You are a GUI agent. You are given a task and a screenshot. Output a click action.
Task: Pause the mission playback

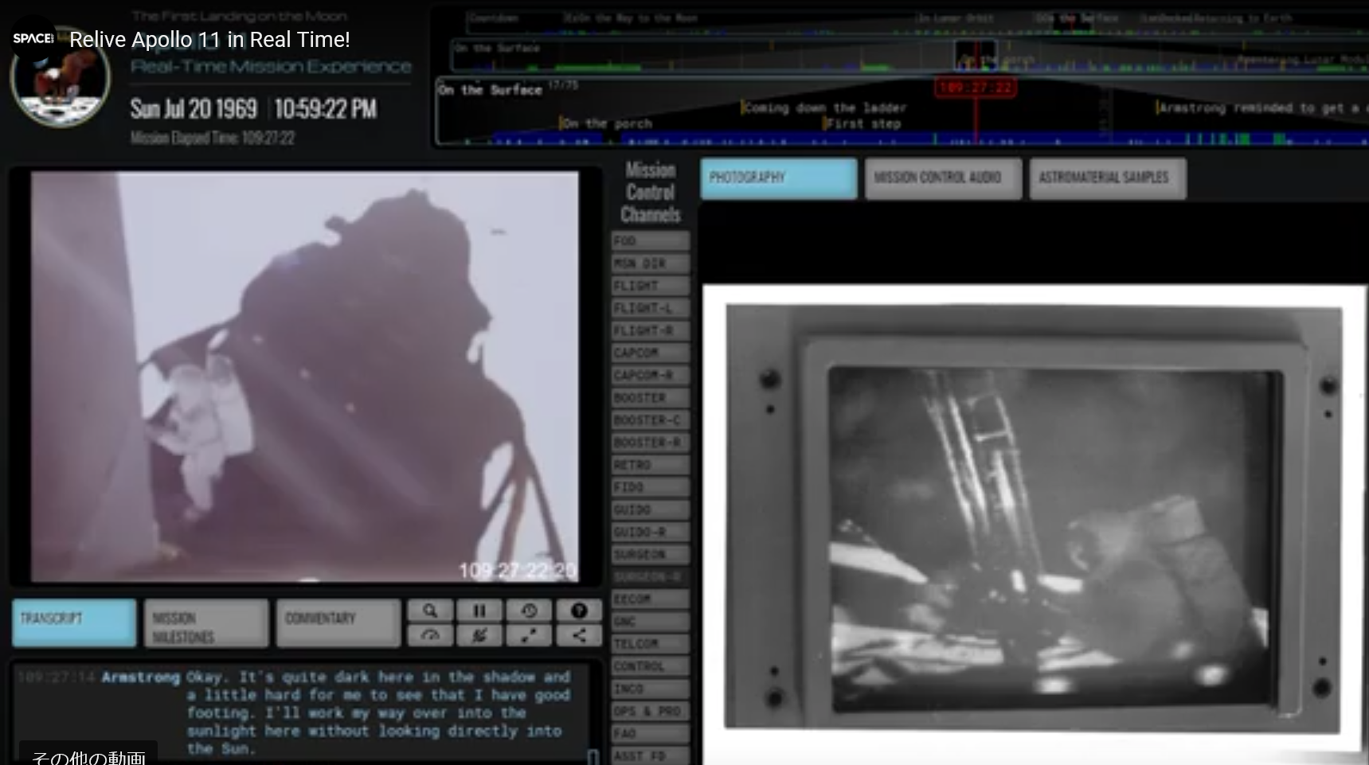click(479, 611)
